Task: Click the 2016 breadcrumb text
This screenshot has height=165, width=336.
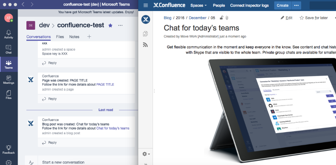Action: click(180, 18)
